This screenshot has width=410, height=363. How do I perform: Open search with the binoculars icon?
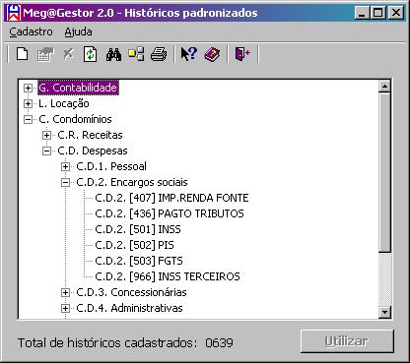[113, 54]
